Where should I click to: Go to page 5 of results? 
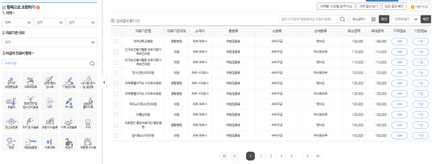pyautogui.click(x=291, y=156)
